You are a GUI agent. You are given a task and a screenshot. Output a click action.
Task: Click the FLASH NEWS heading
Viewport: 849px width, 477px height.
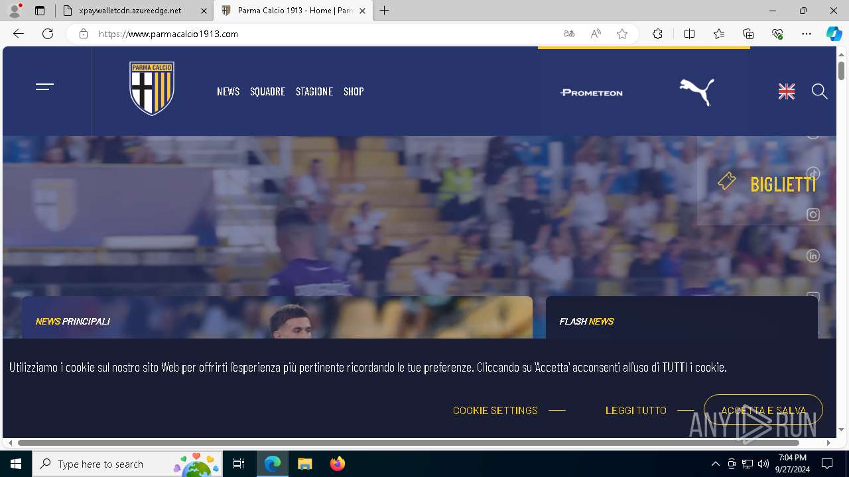pyautogui.click(x=586, y=321)
